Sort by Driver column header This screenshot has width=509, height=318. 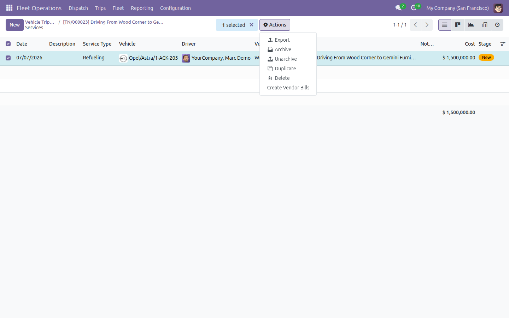point(189,44)
